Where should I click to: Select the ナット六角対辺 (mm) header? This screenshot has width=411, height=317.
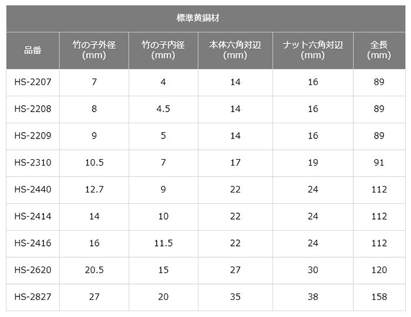(x=313, y=50)
